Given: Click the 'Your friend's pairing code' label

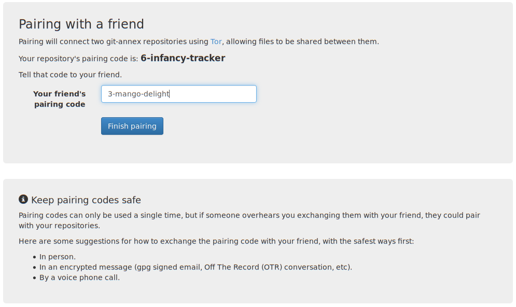Looking at the screenshot, I should [x=60, y=99].
